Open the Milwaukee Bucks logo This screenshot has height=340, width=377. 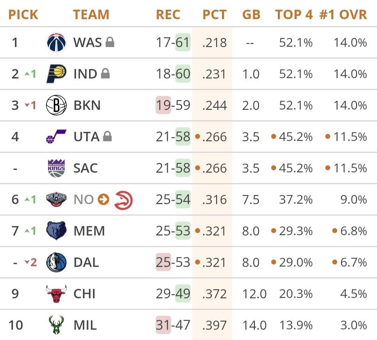click(x=56, y=325)
